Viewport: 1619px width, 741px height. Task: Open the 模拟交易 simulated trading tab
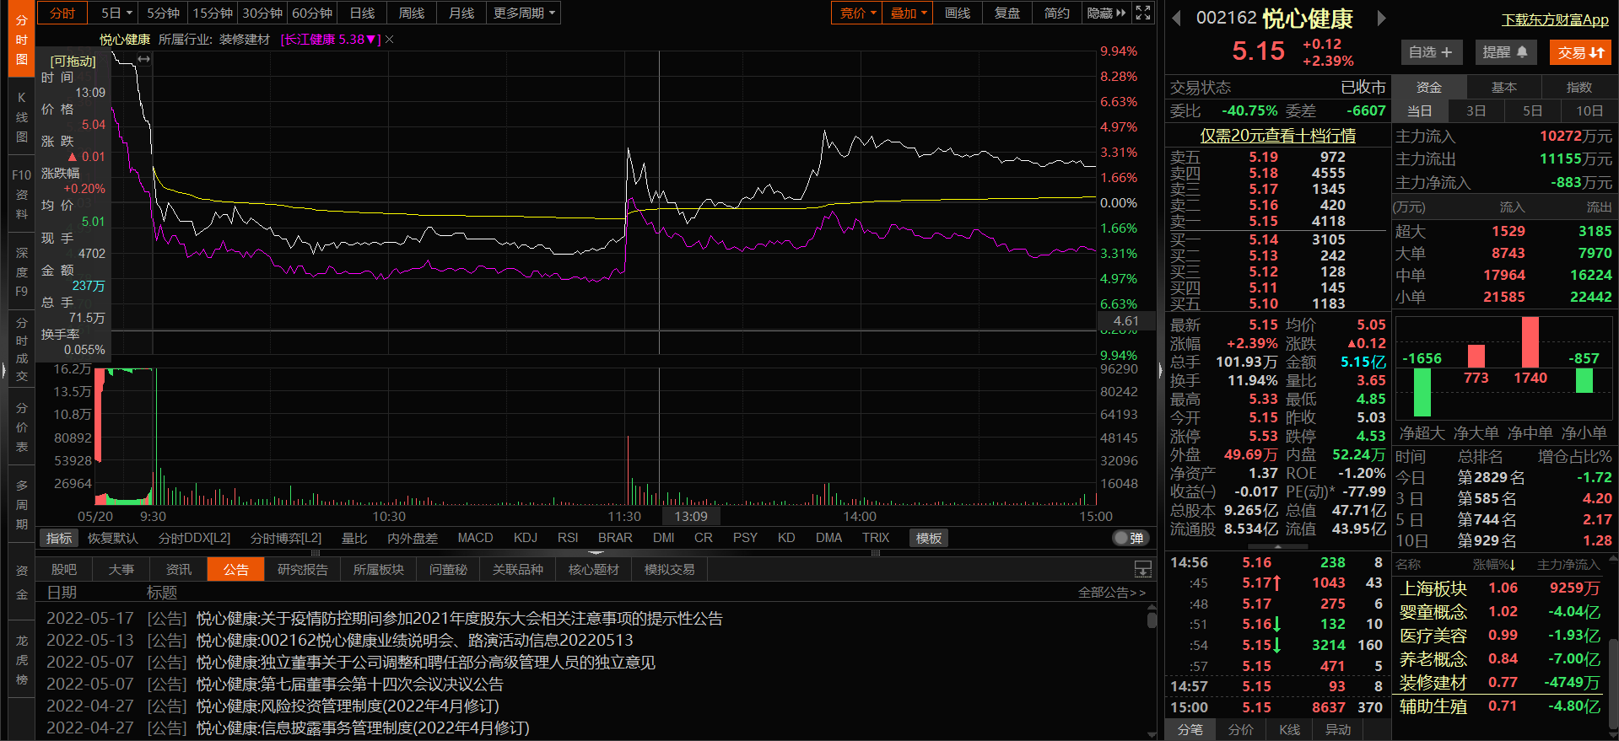pyautogui.click(x=670, y=569)
